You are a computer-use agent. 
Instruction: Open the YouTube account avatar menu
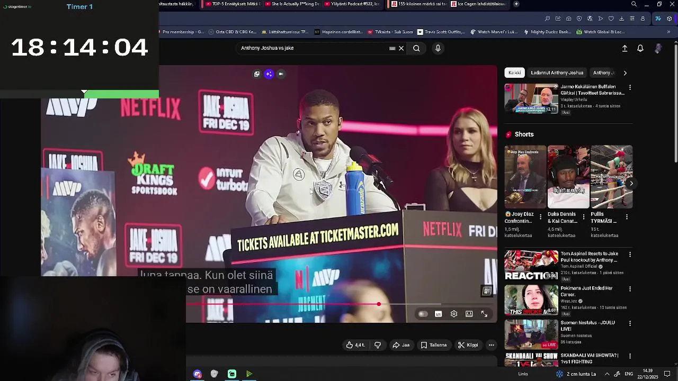click(658, 48)
